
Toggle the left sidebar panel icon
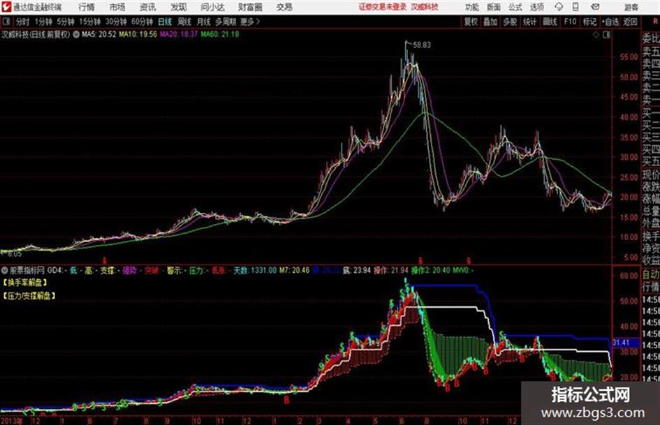[6, 22]
